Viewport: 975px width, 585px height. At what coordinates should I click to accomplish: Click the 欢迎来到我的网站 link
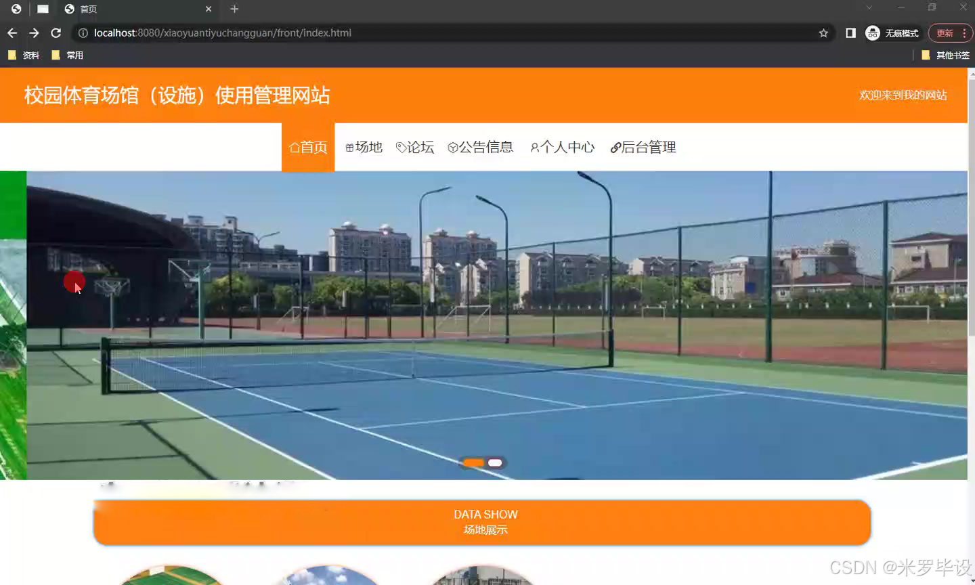coord(903,95)
